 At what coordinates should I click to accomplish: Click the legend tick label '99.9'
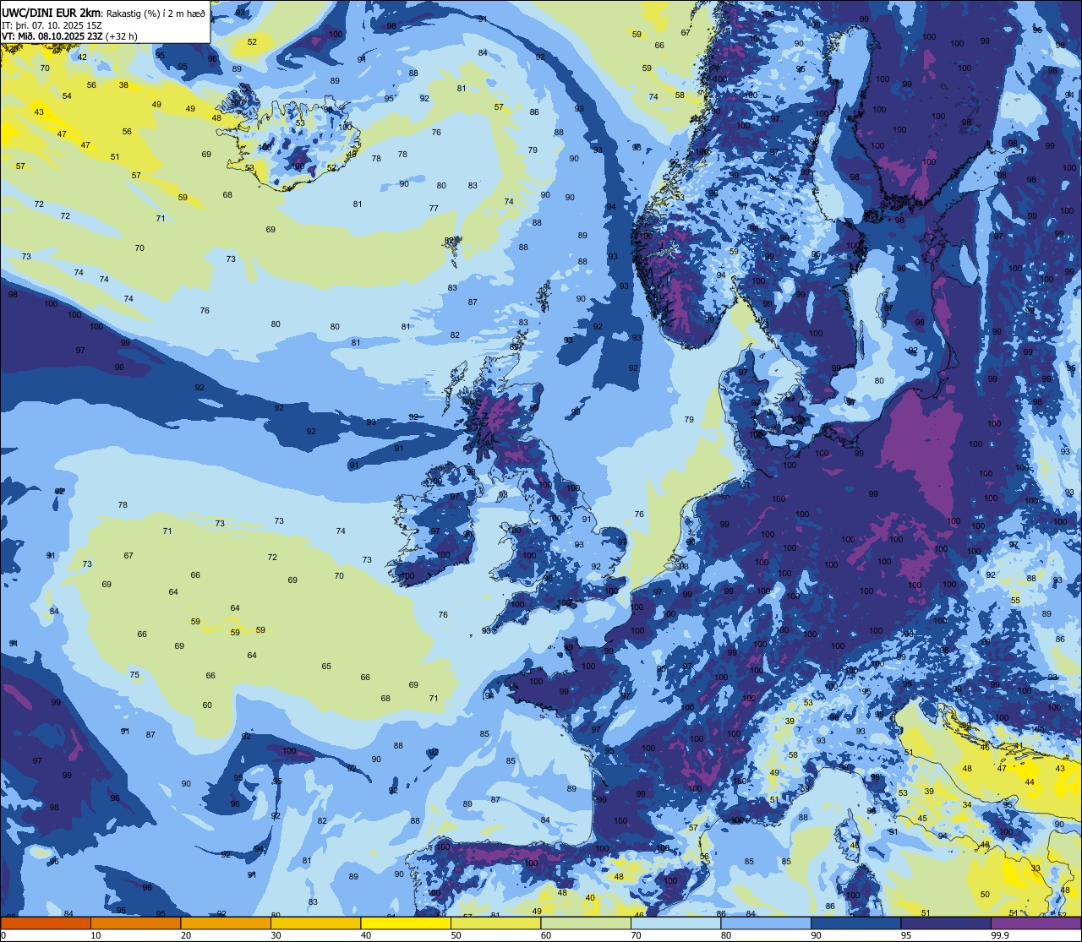pos(1000,935)
